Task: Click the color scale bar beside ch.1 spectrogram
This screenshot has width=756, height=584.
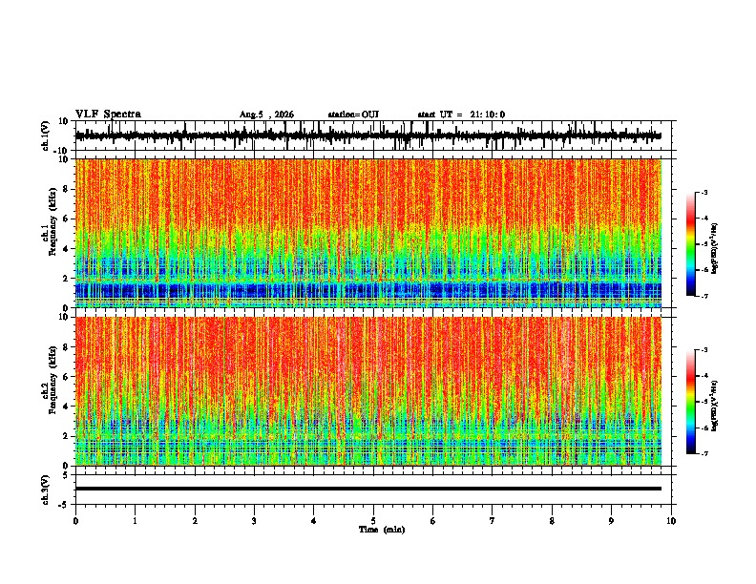Action: [x=690, y=244]
